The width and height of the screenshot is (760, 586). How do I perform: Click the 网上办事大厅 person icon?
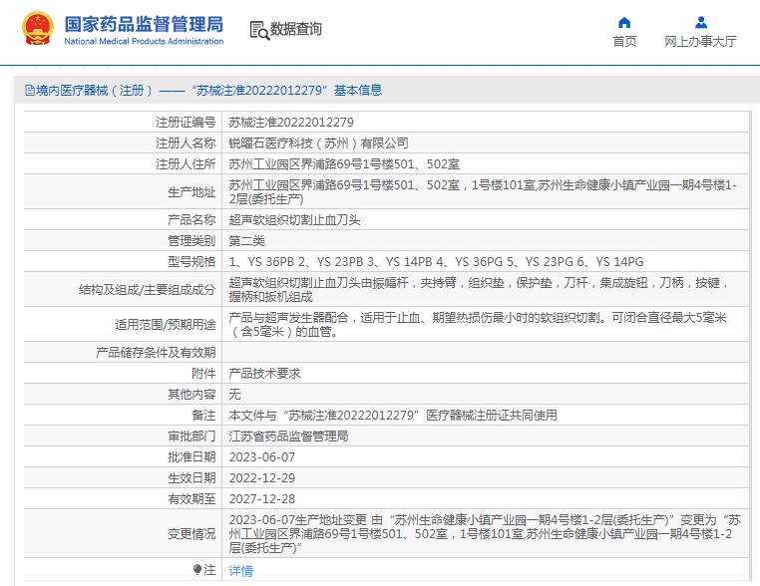click(700, 22)
